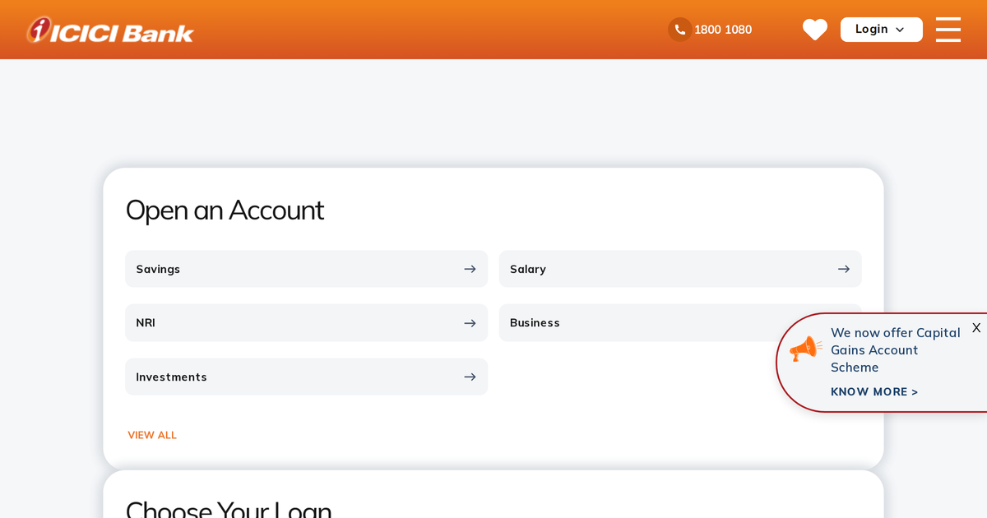The width and height of the screenshot is (987, 518).
Task: Click the VIEW ALL link
Action: (152, 435)
